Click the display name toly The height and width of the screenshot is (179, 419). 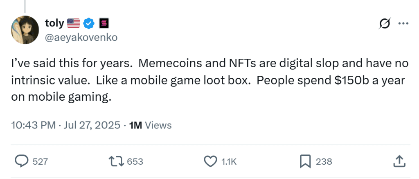[x=54, y=23]
